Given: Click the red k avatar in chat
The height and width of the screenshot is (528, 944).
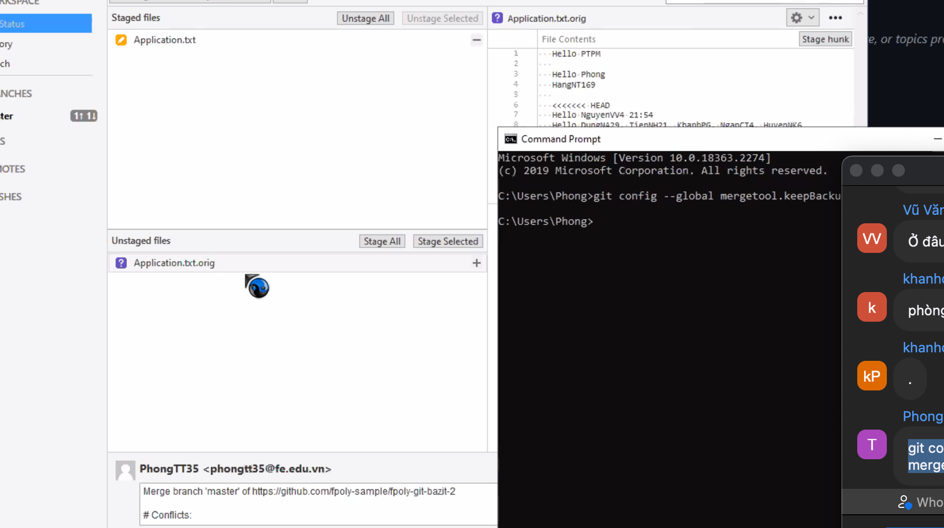Looking at the screenshot, I should 872,307.
